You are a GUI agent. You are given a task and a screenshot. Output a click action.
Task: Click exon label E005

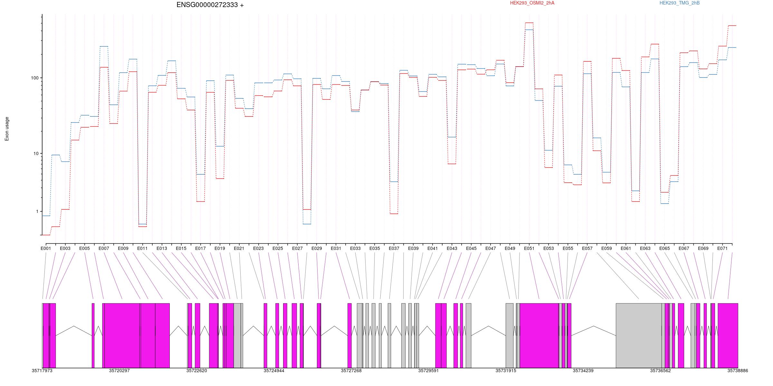coord(84,248)
